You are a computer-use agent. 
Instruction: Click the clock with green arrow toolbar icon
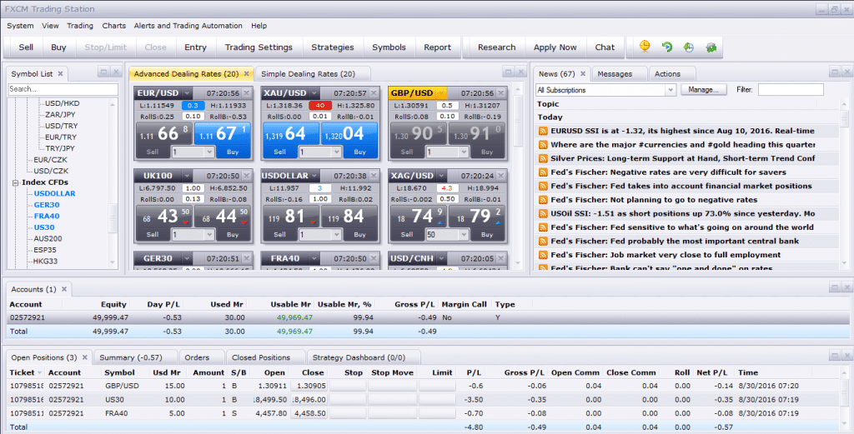(x=688, y=47)
